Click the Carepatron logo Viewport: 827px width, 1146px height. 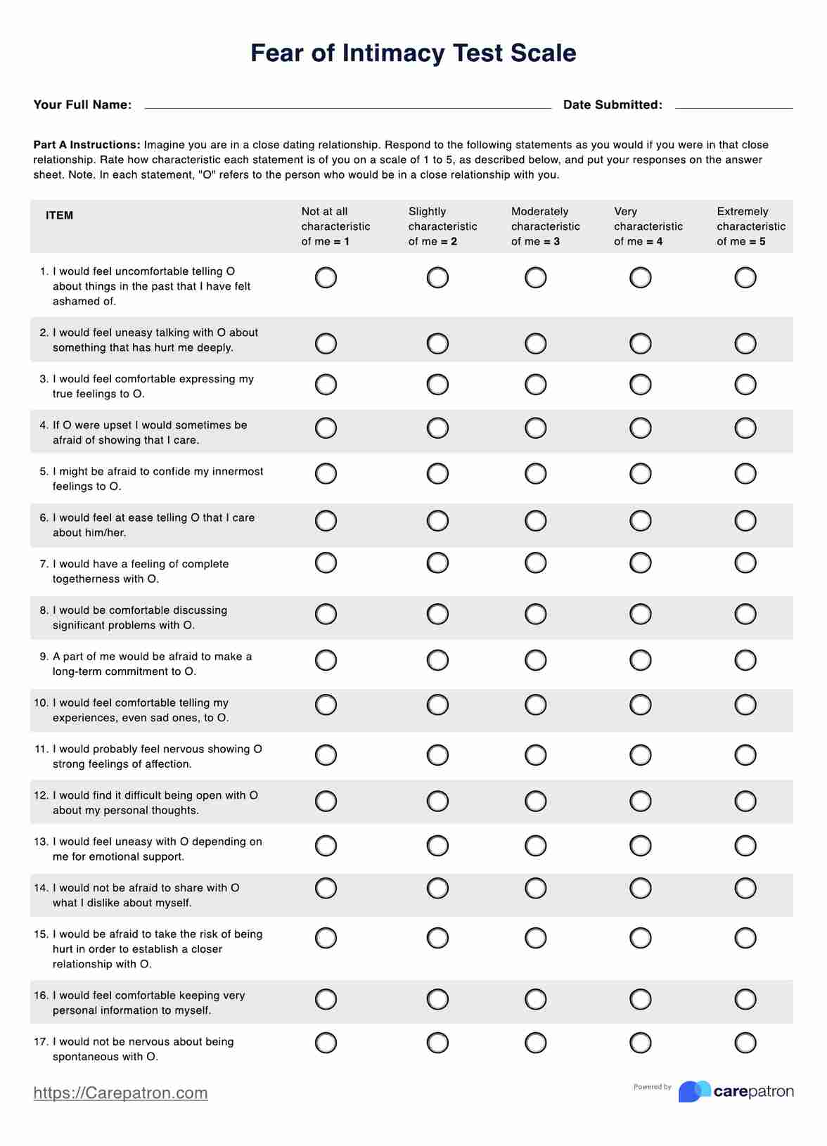point(736,1091)
